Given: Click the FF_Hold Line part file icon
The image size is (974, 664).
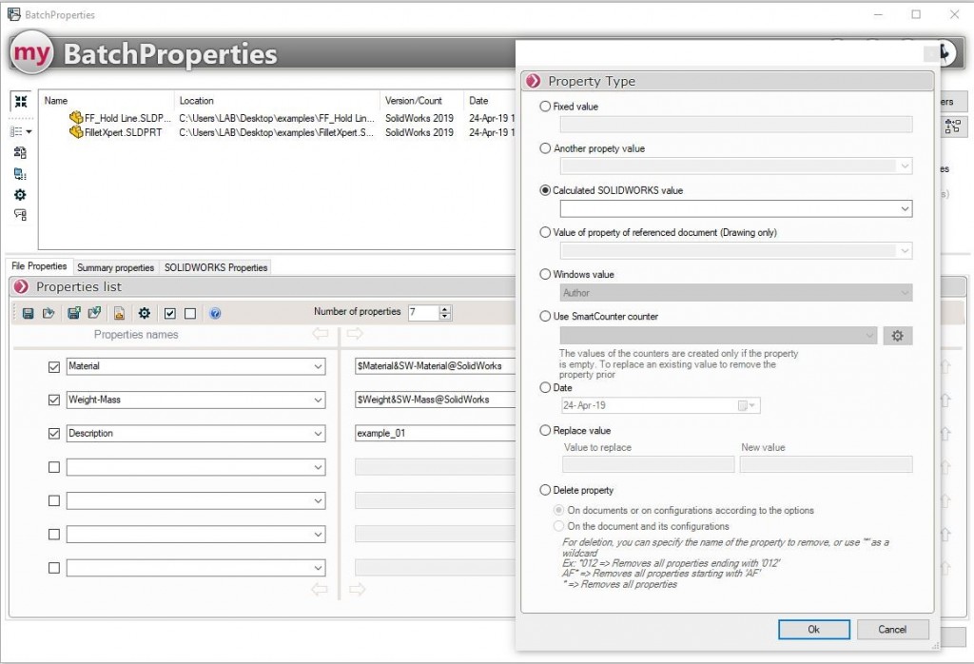Looking at the screenshot, I should (76, 117).
